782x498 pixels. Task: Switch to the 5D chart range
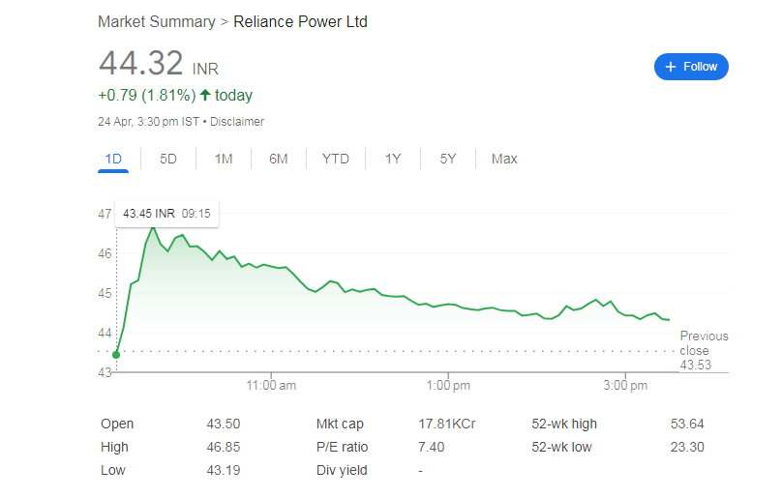168,159
